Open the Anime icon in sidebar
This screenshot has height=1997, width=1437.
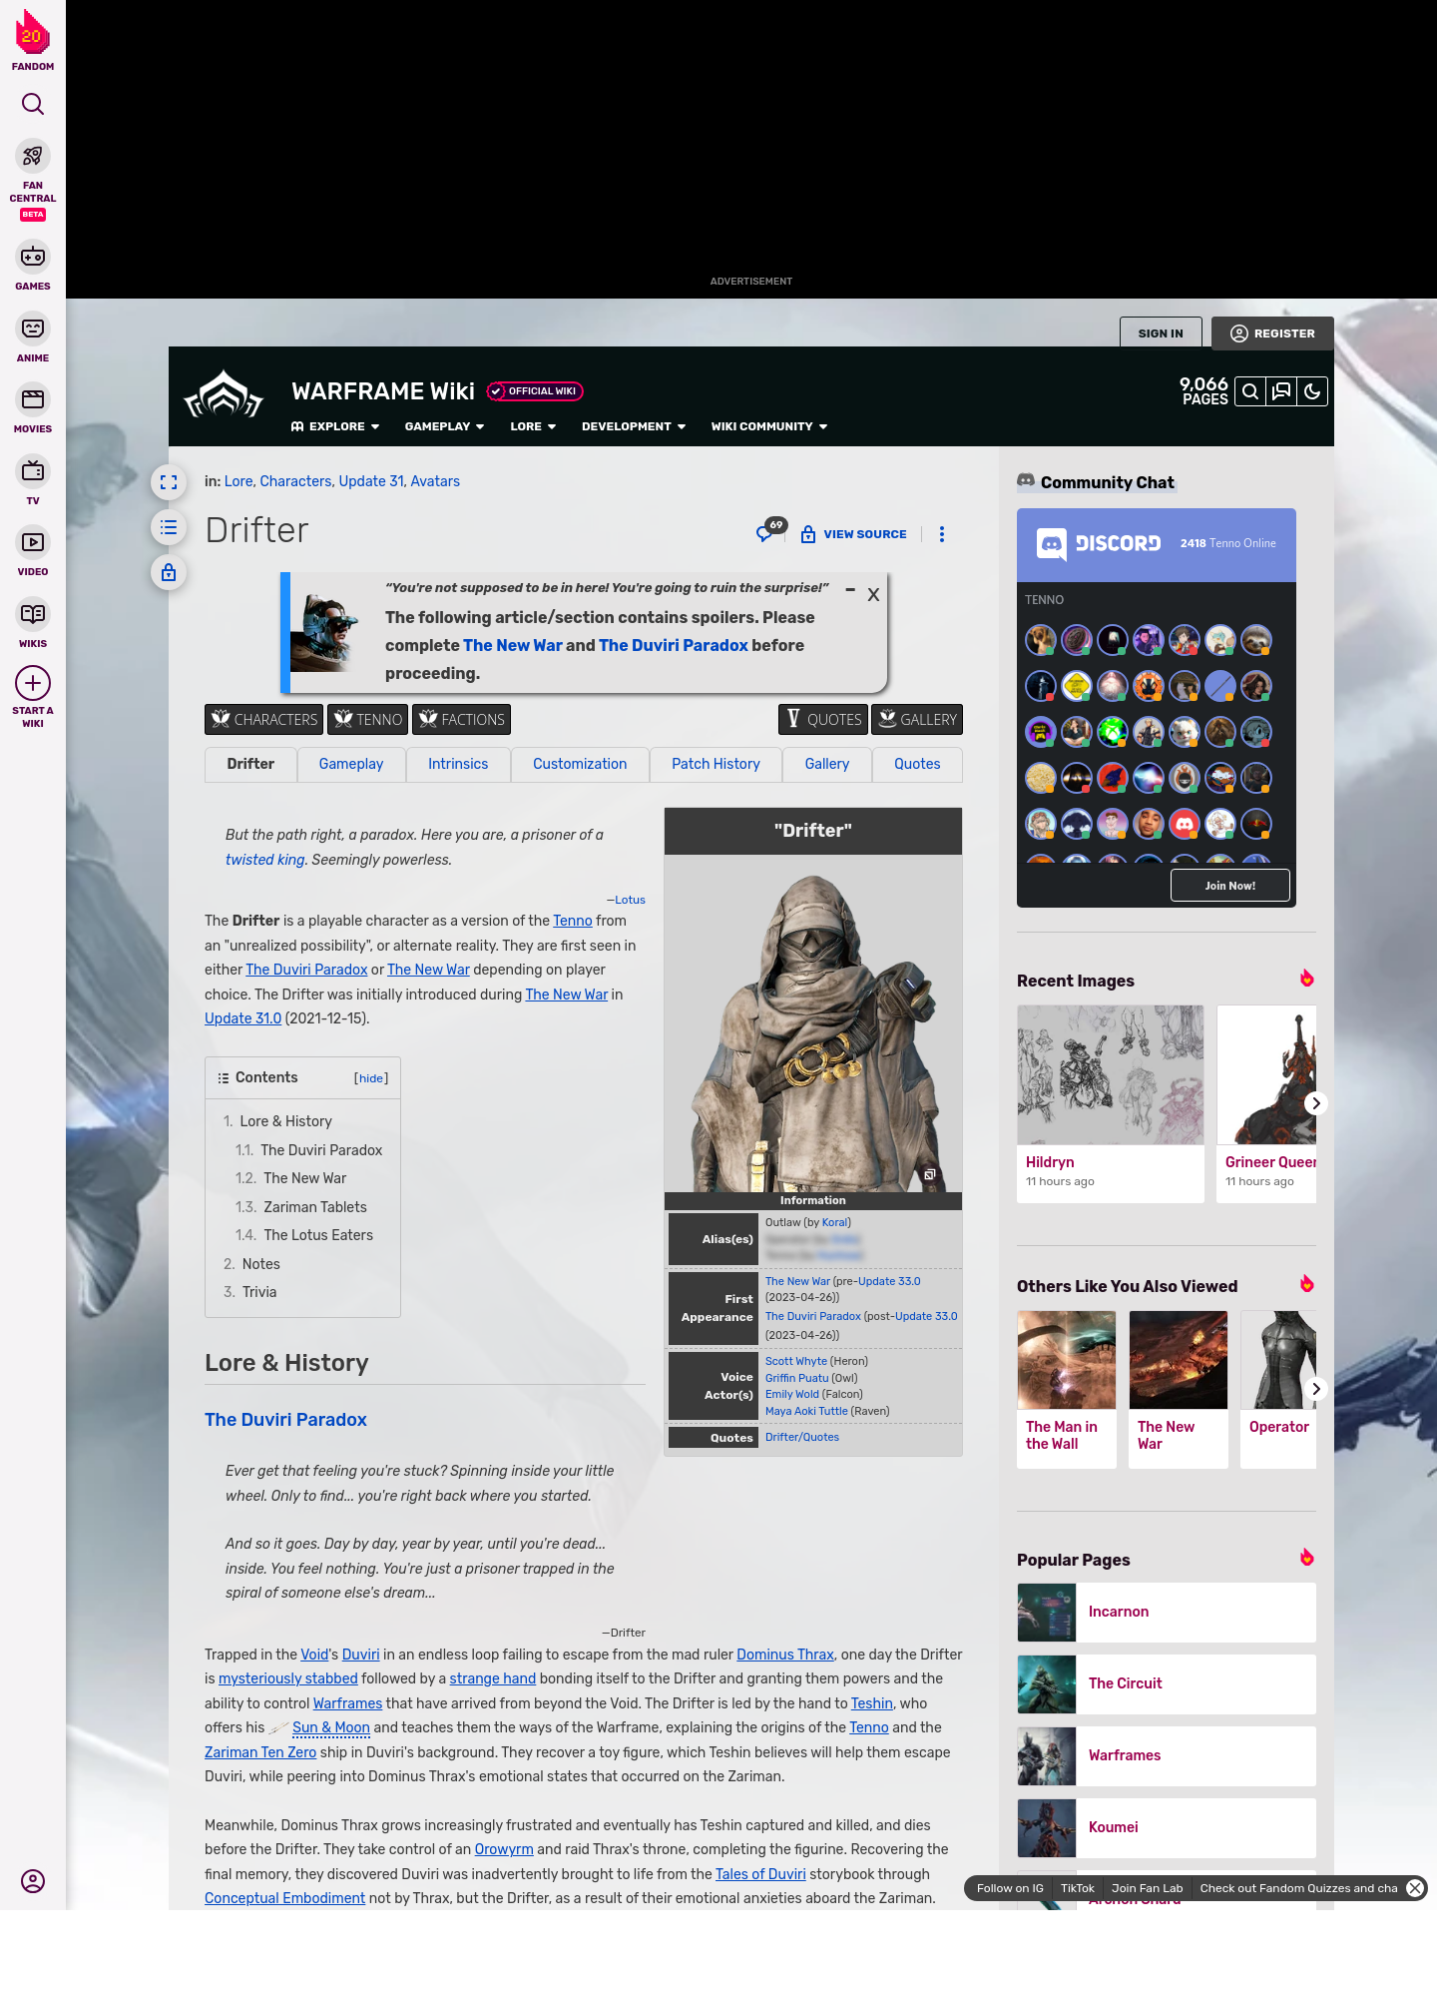33,329
